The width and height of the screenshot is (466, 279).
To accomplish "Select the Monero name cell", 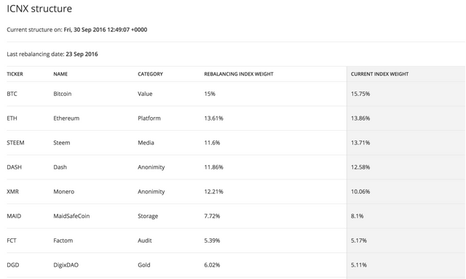I will (x=64, y=192).
